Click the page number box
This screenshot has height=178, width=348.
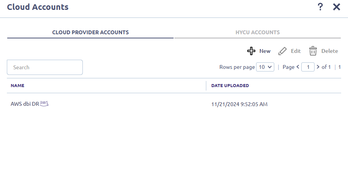tap(308, 67)
